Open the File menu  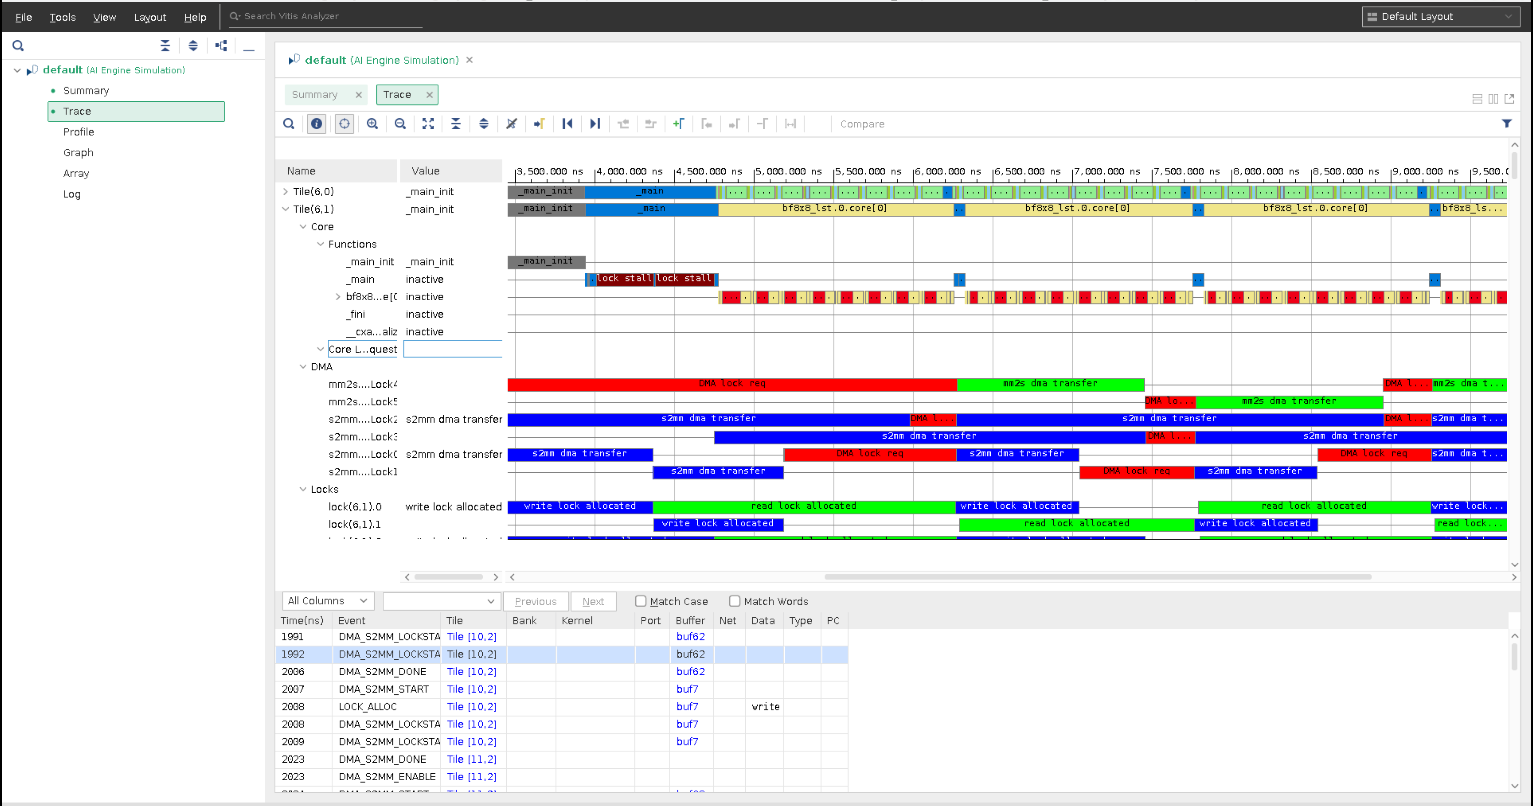[x=24, y=17]
